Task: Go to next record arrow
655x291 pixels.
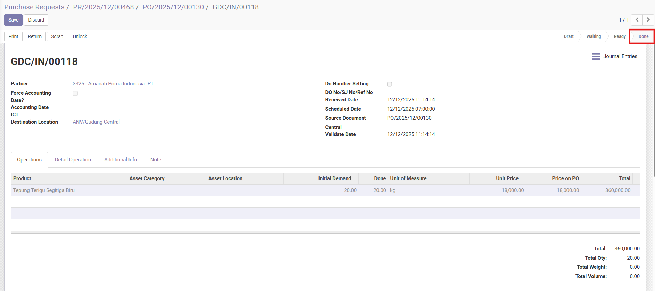Action: 648,20
